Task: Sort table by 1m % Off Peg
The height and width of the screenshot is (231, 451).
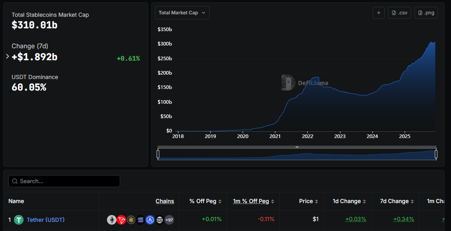Action: pos(253,201)
